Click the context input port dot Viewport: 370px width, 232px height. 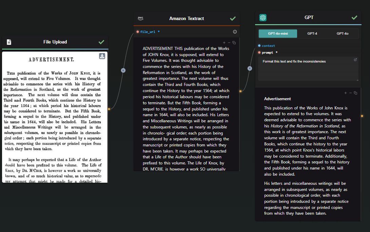pyautogui.click(x=259, y=46)
